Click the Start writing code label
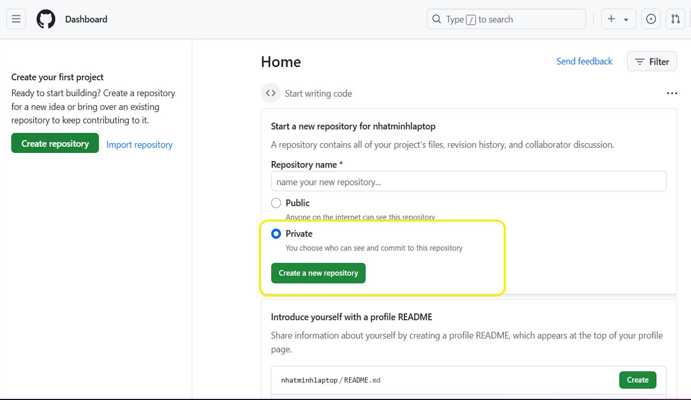 318,93
